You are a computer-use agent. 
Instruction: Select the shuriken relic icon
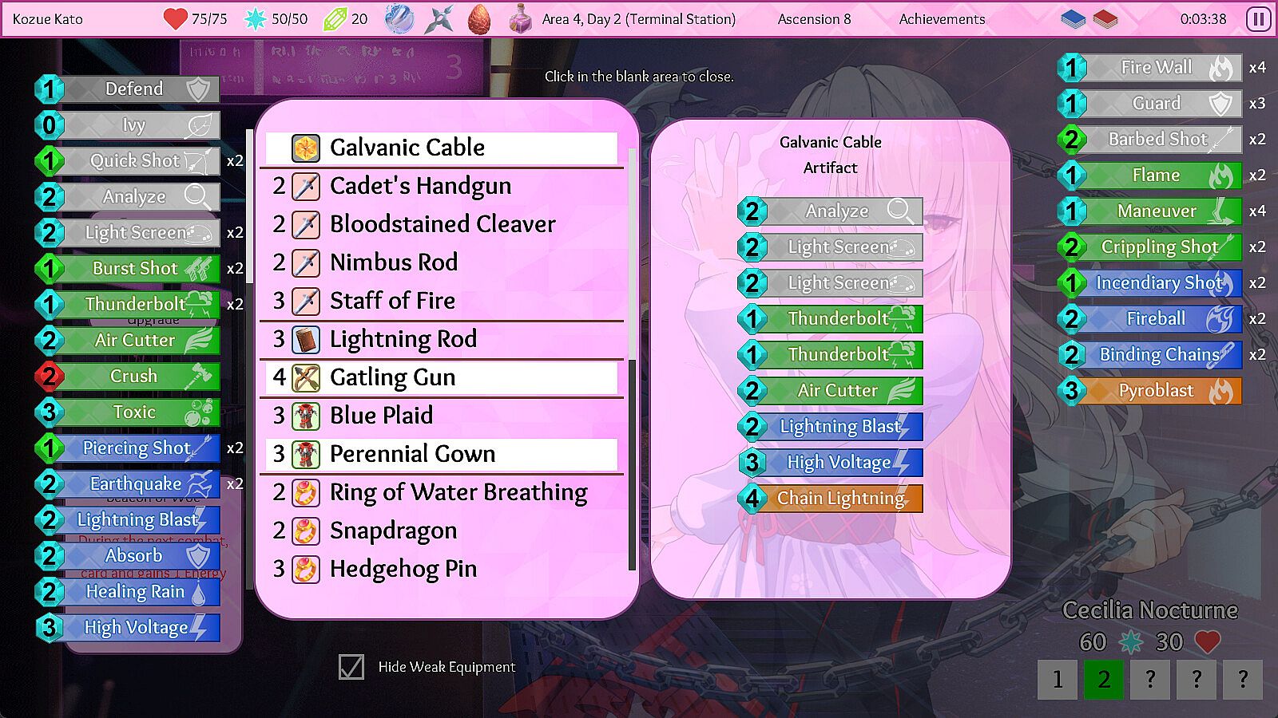tap(439, 18)
